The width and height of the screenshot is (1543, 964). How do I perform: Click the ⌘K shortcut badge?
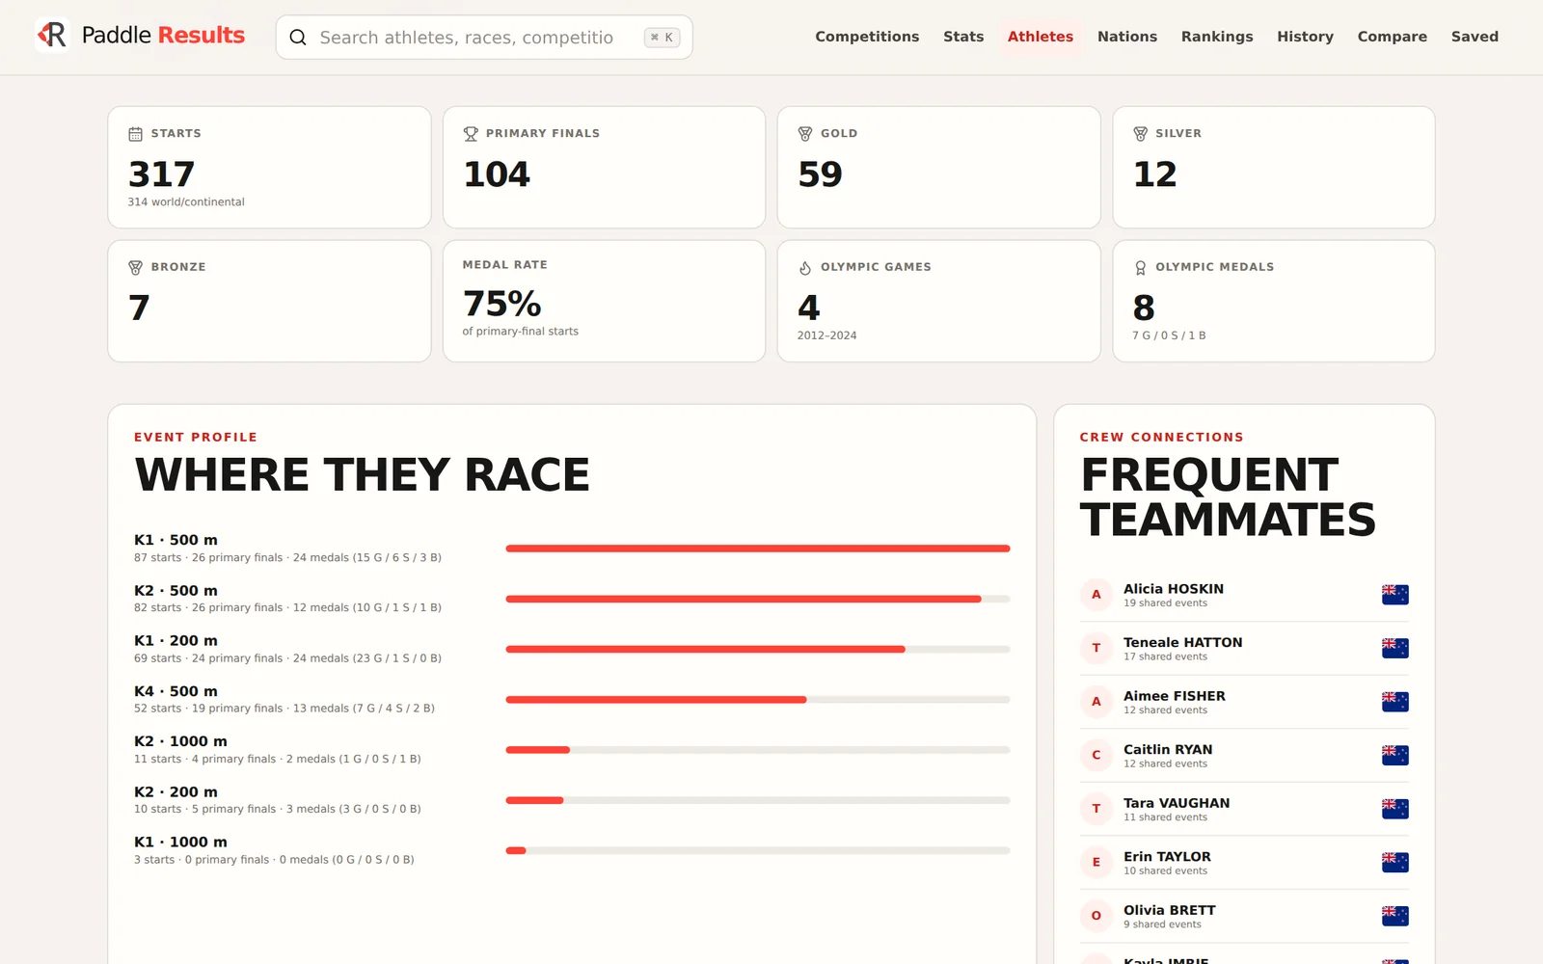pyautogui.click(x=662, y=38)
